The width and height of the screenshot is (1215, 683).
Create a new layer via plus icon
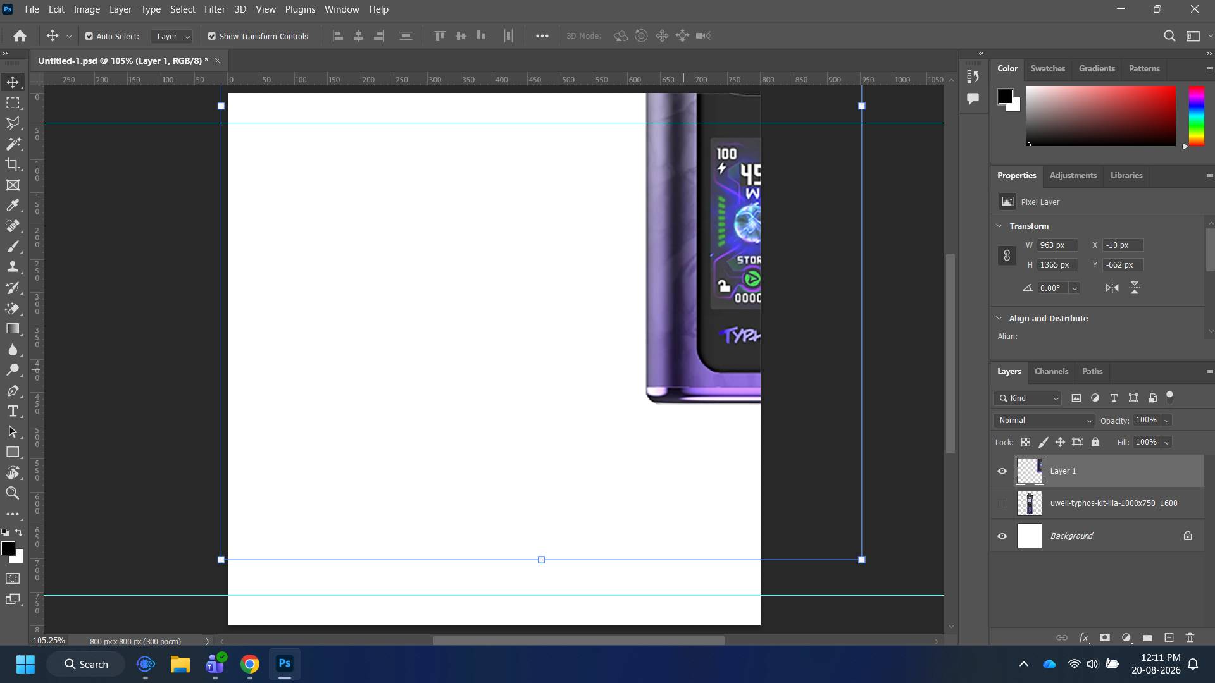(1169, 637)
